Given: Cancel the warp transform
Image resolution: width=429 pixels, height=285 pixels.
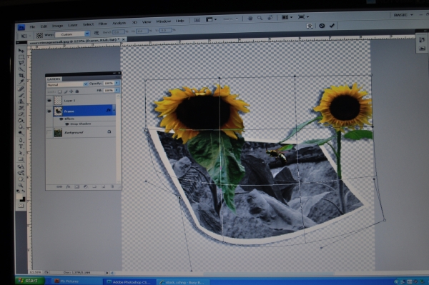Looking at the screenshot, I should (322, 26).
